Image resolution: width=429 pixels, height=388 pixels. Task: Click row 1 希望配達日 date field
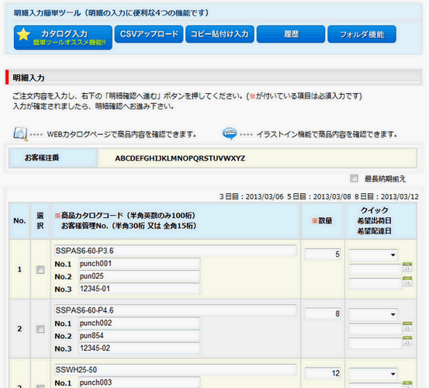375,283
